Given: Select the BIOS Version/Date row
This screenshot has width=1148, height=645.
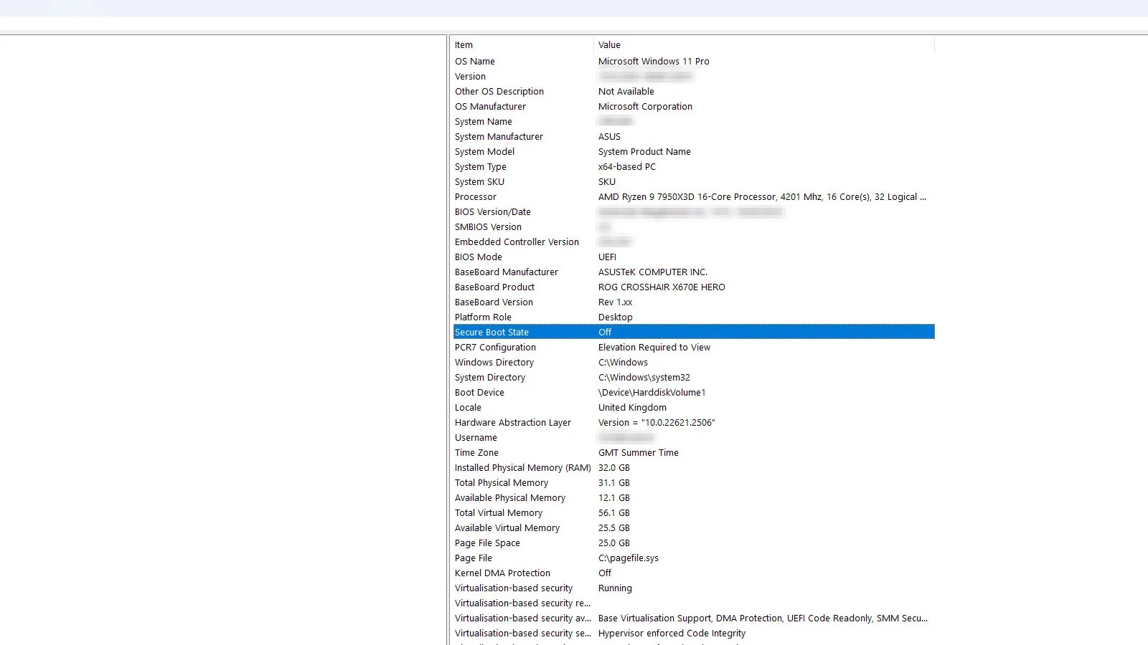Looking at the screenshot, I should tap(694, 211).
